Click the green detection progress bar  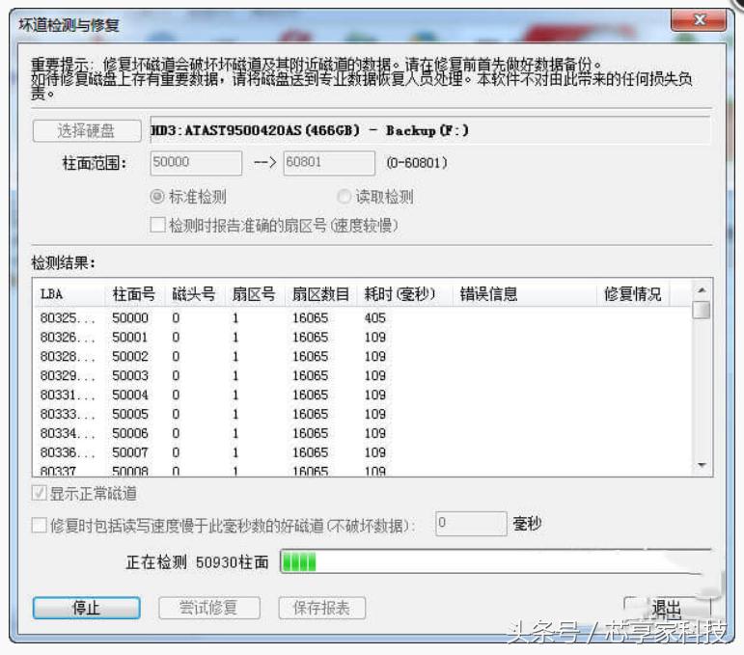click(x=495, y=562)
